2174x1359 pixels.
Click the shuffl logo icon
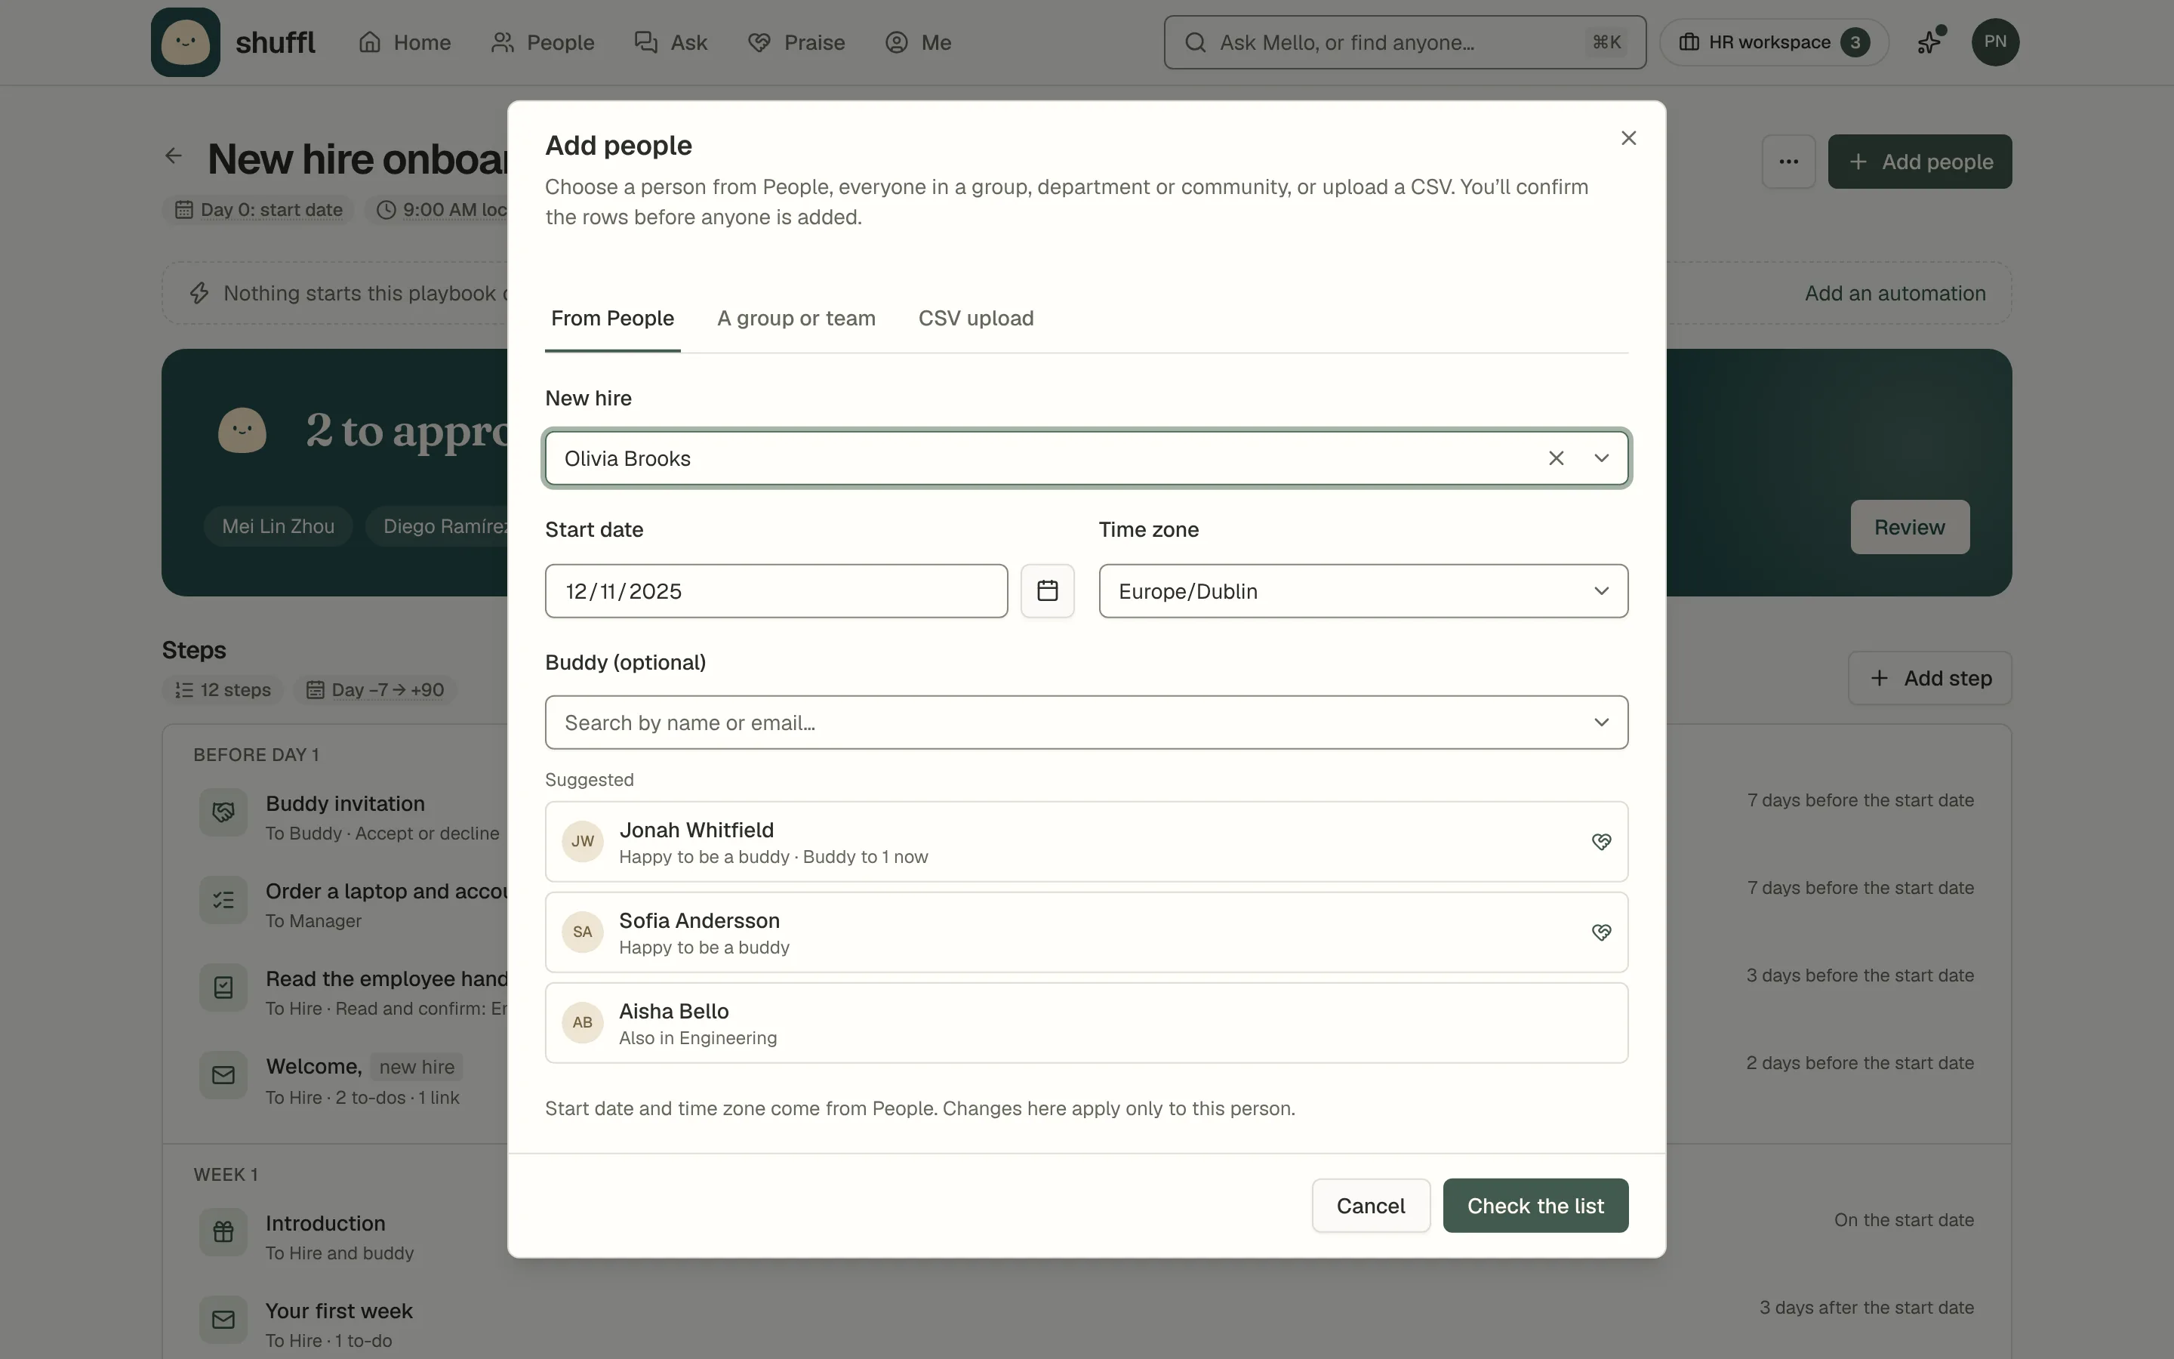(x=185, y=42)
